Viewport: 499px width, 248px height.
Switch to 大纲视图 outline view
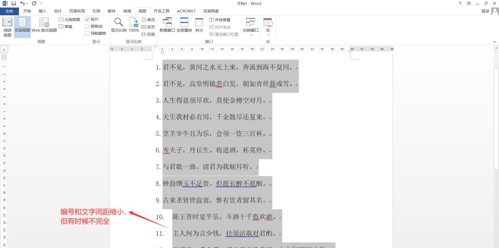pos(69,19)
